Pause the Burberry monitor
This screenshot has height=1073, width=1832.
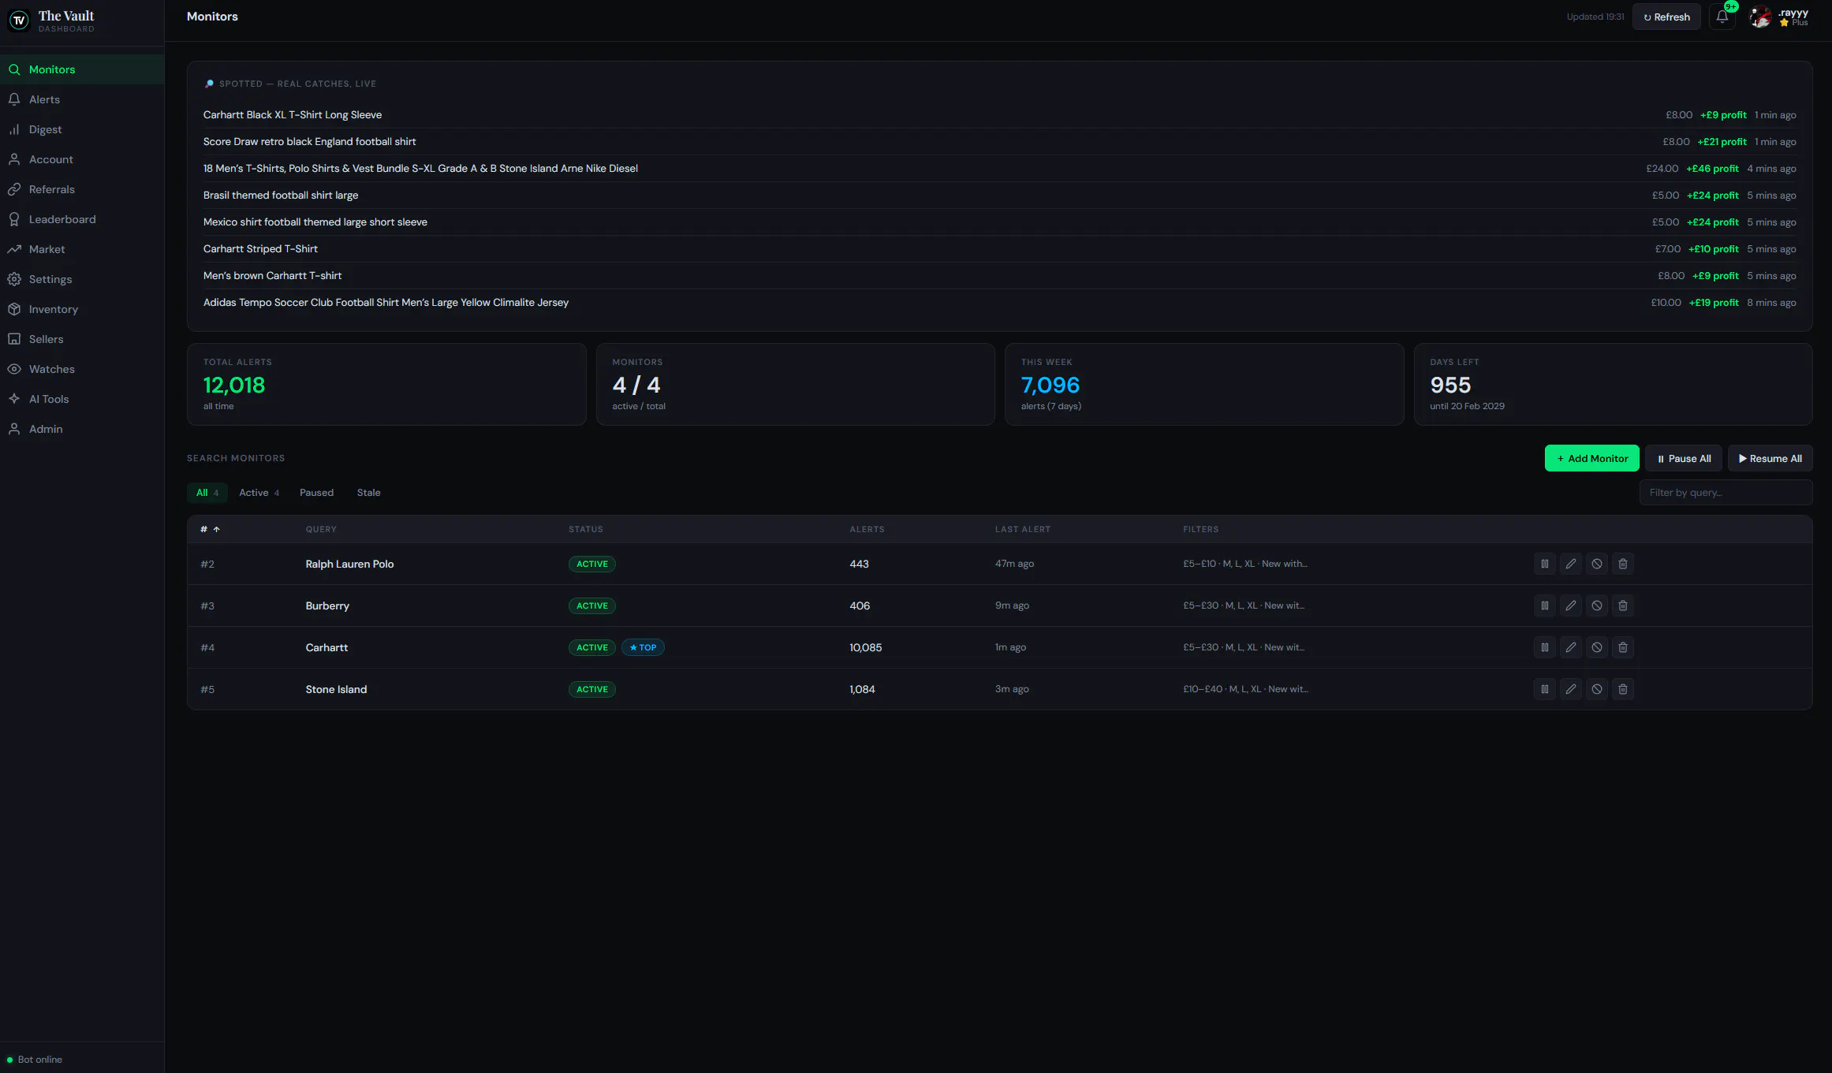point(1544,605)
